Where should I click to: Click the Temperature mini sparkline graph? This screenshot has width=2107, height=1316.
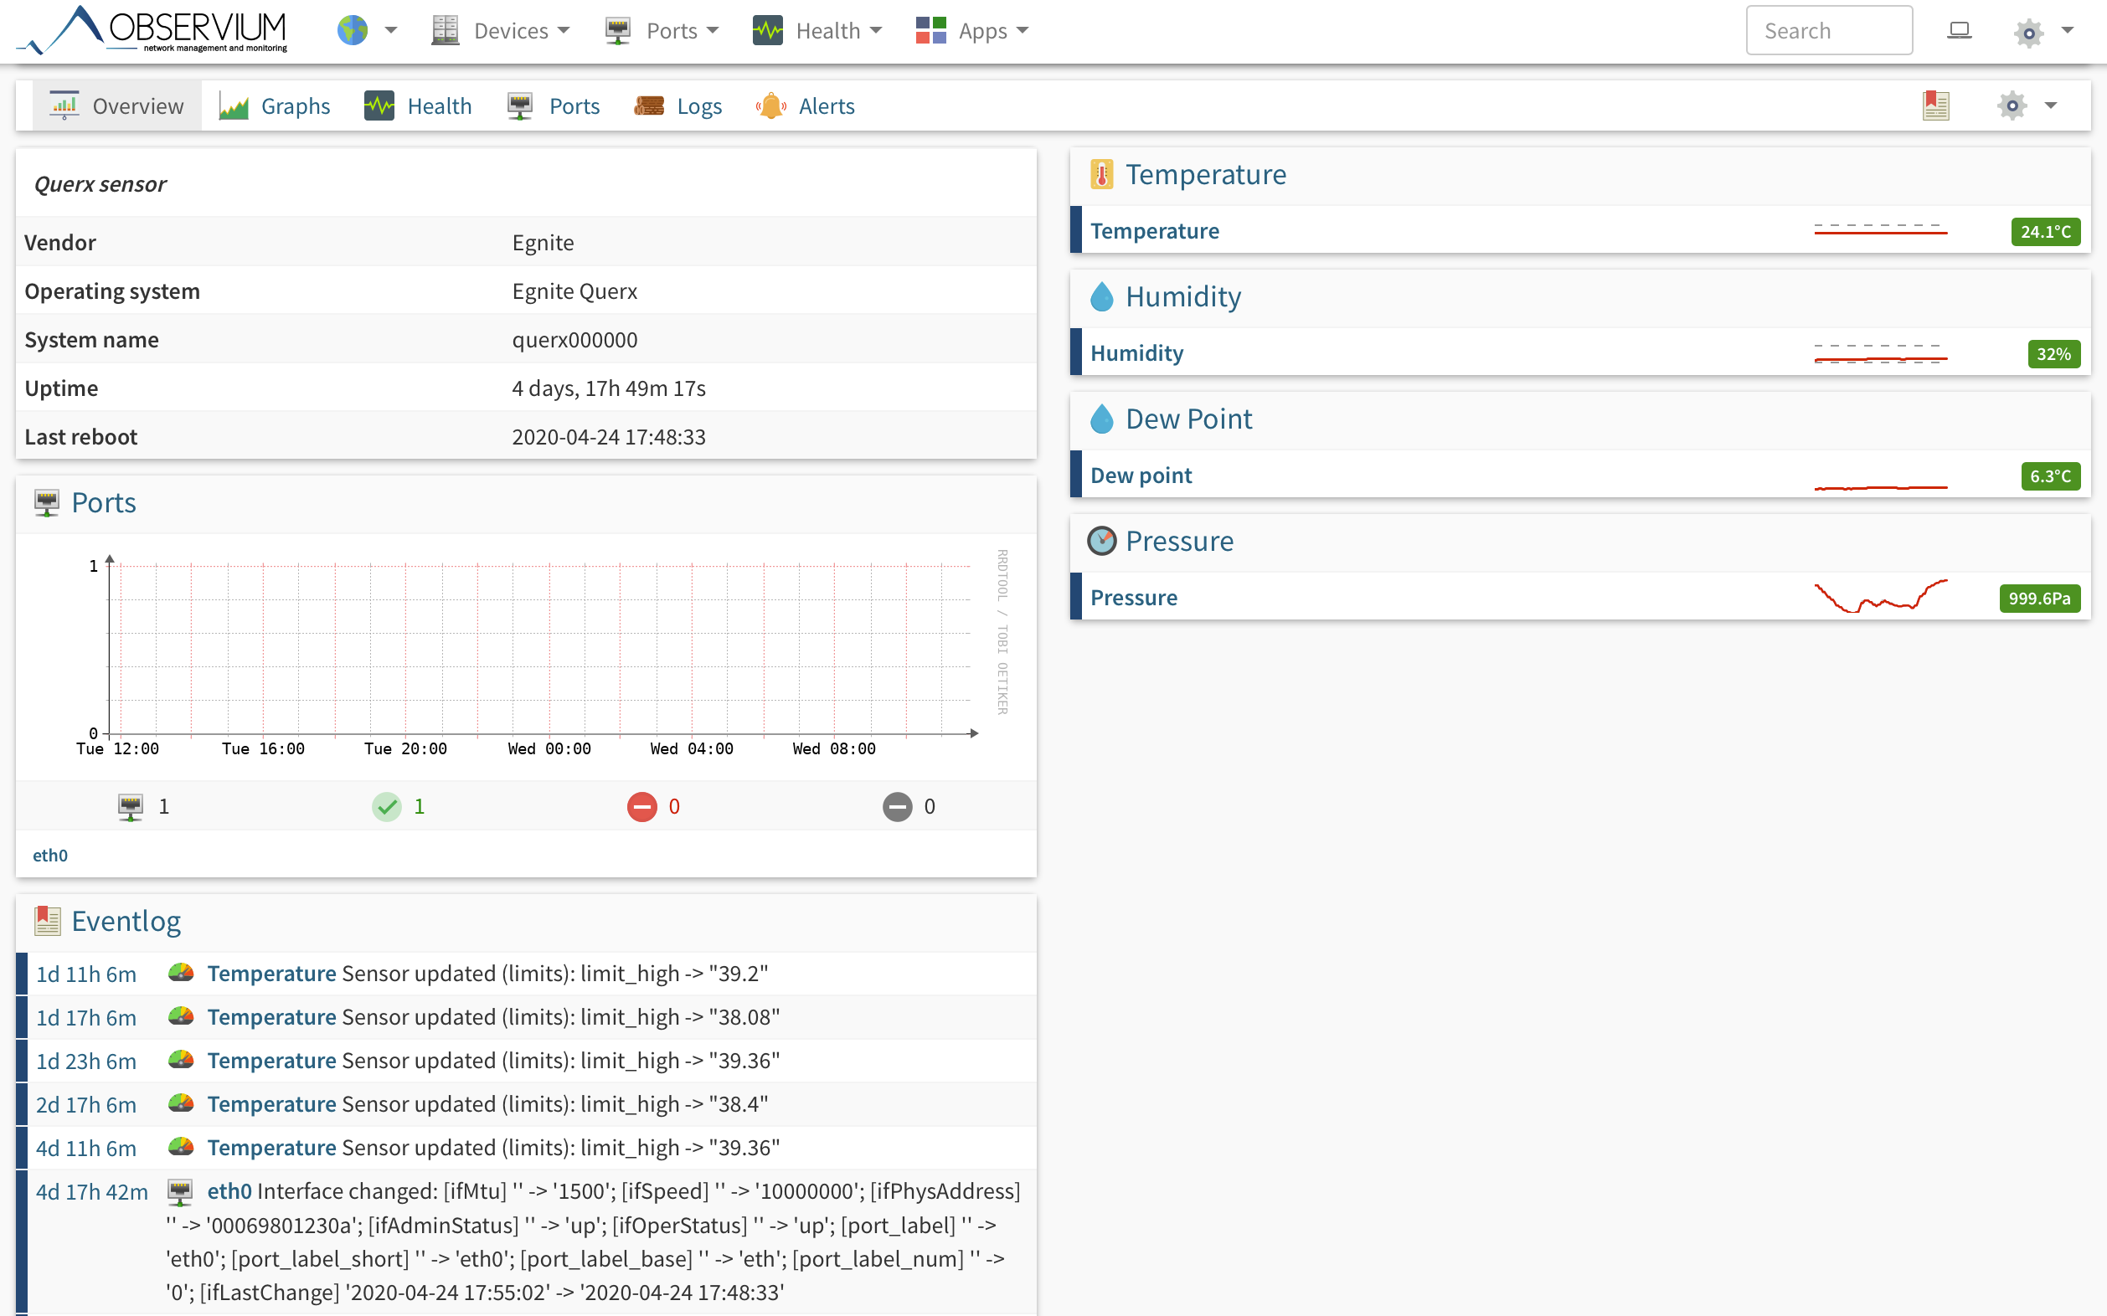[x=1881, y=231]
